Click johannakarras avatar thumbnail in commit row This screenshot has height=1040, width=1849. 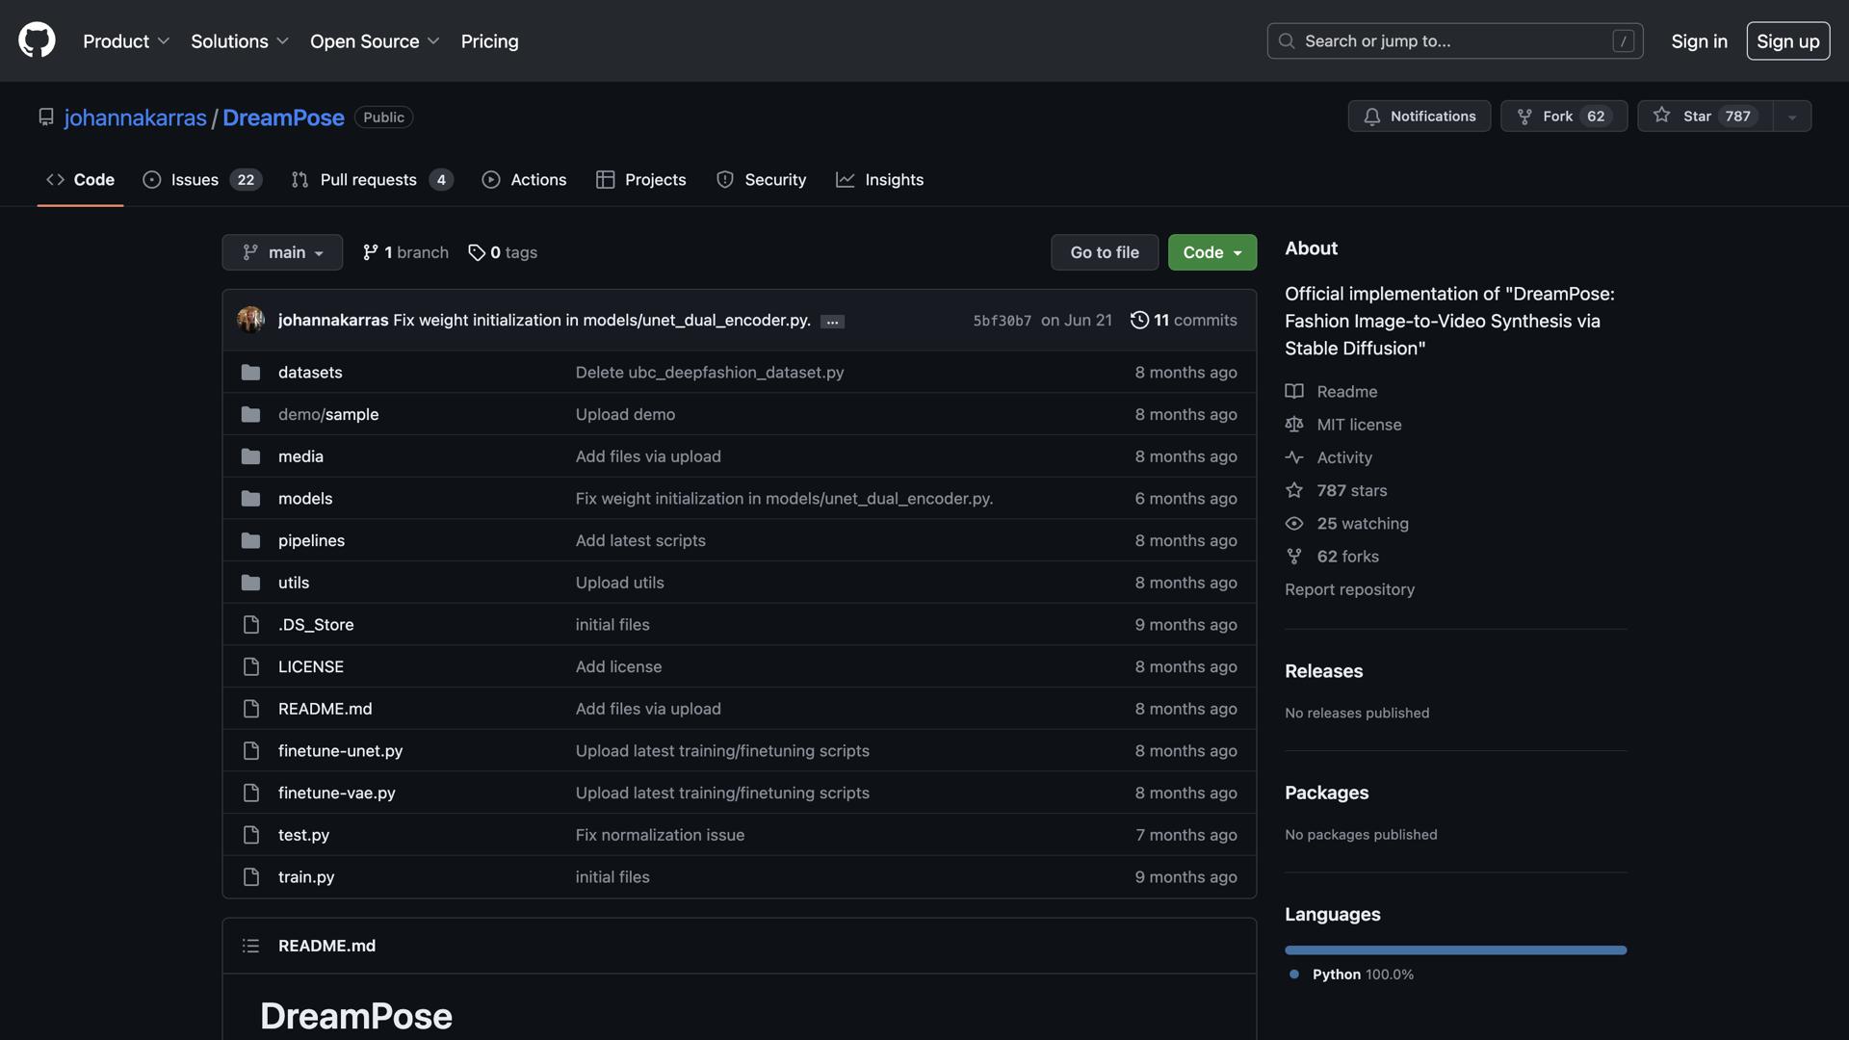coord(250,320)
